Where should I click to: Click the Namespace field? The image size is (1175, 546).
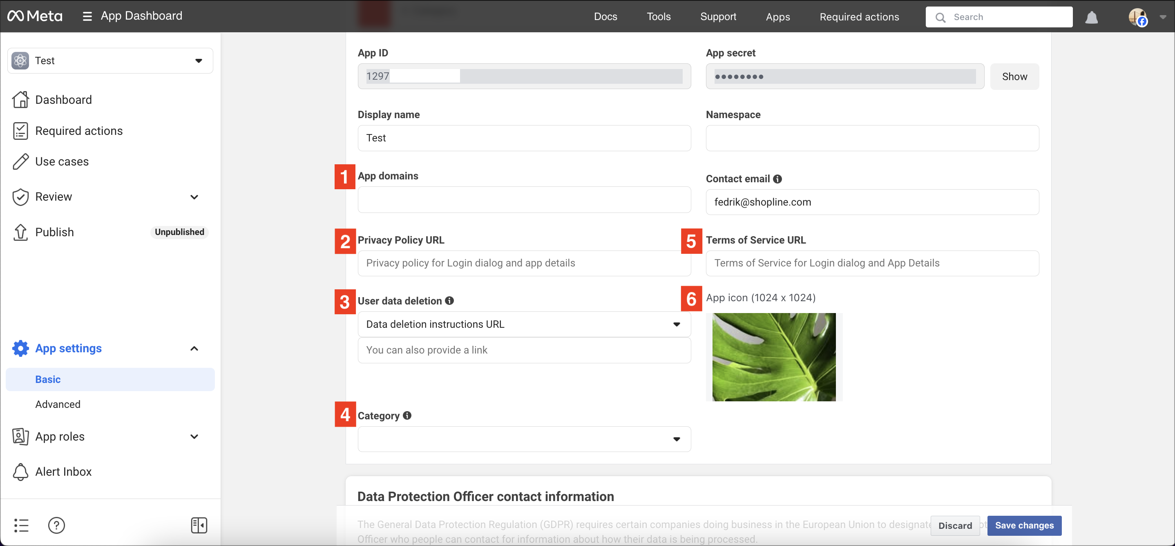tap(872, 138)
